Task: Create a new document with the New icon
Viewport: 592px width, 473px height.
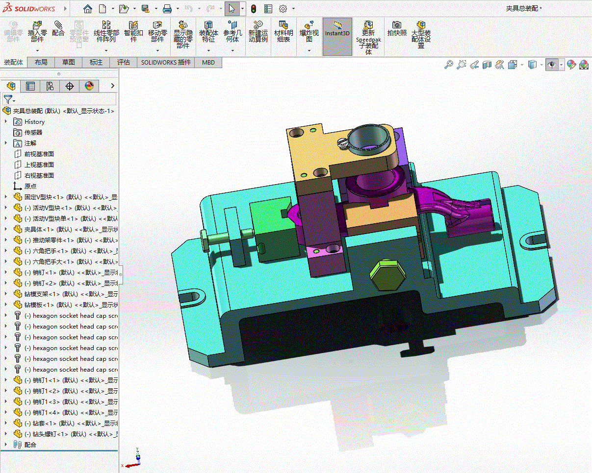Action: 103,9
